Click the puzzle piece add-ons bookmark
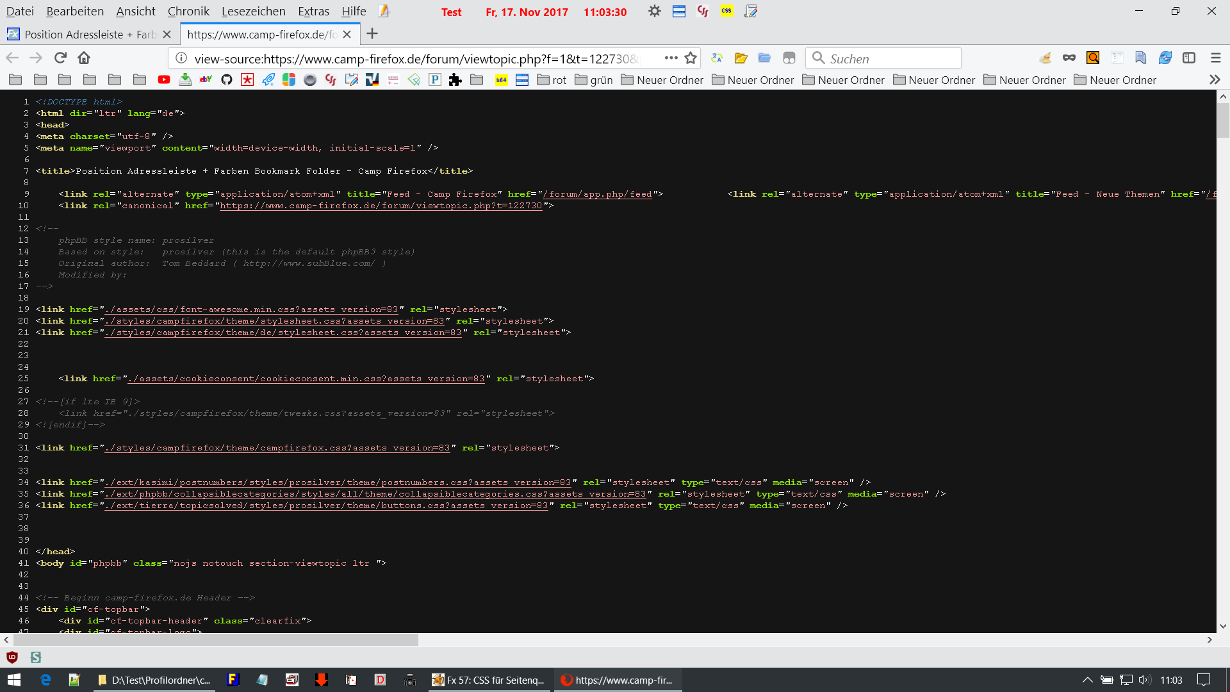The height and width of the screenshot is (692, 1230). tap(455, 80)
